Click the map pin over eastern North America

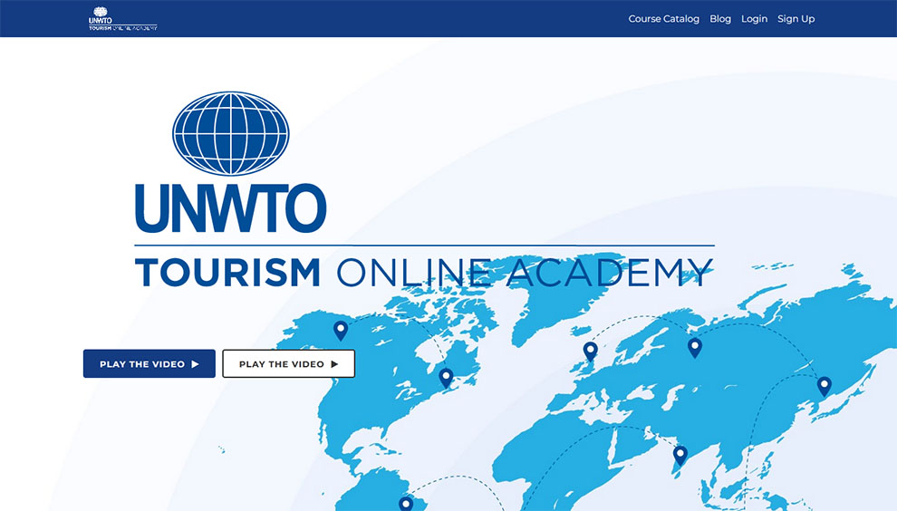pyautogui.click(x=446, y=378)
